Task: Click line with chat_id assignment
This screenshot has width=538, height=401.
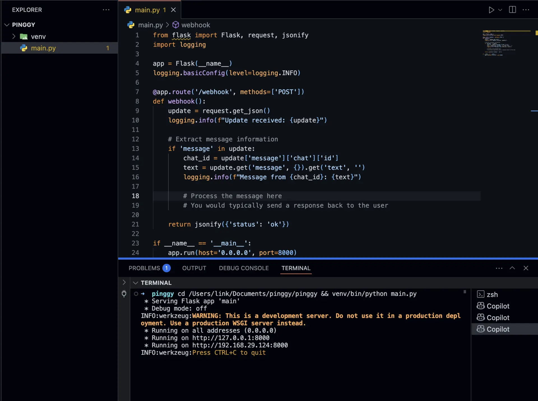Action: click(261, 158)
